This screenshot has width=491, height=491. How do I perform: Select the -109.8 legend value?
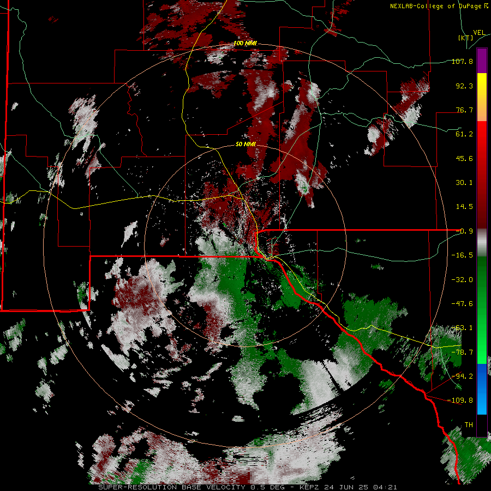pos(460,400)
